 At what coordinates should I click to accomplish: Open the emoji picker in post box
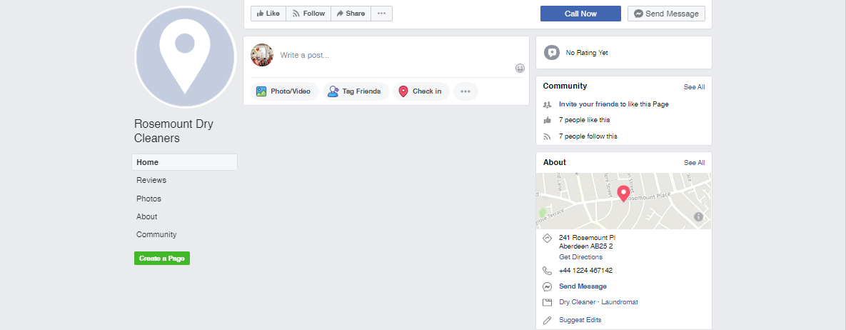pyautogui.click(x=520, y=68)
